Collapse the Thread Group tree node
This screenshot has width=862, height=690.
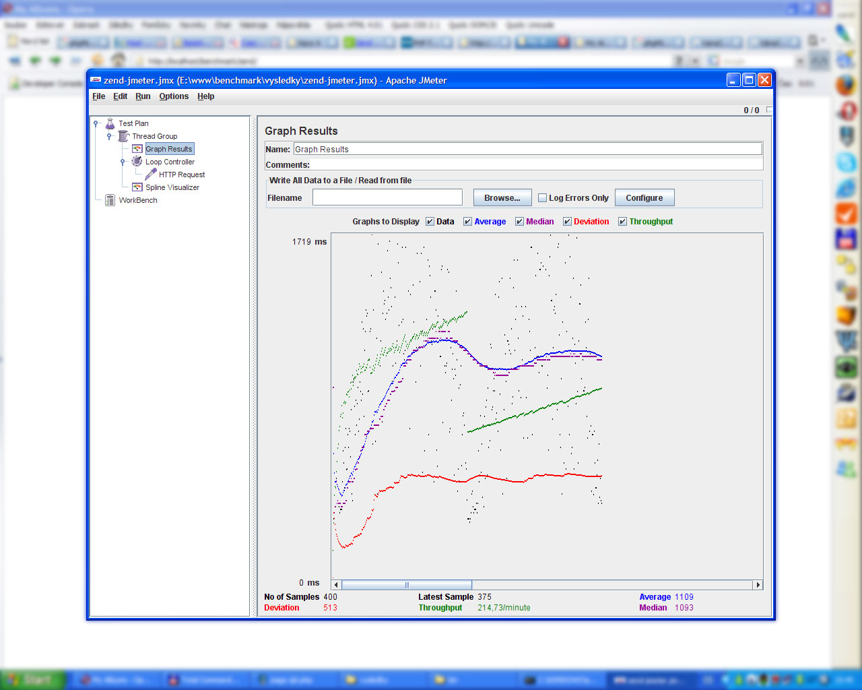tap(109, 136)
